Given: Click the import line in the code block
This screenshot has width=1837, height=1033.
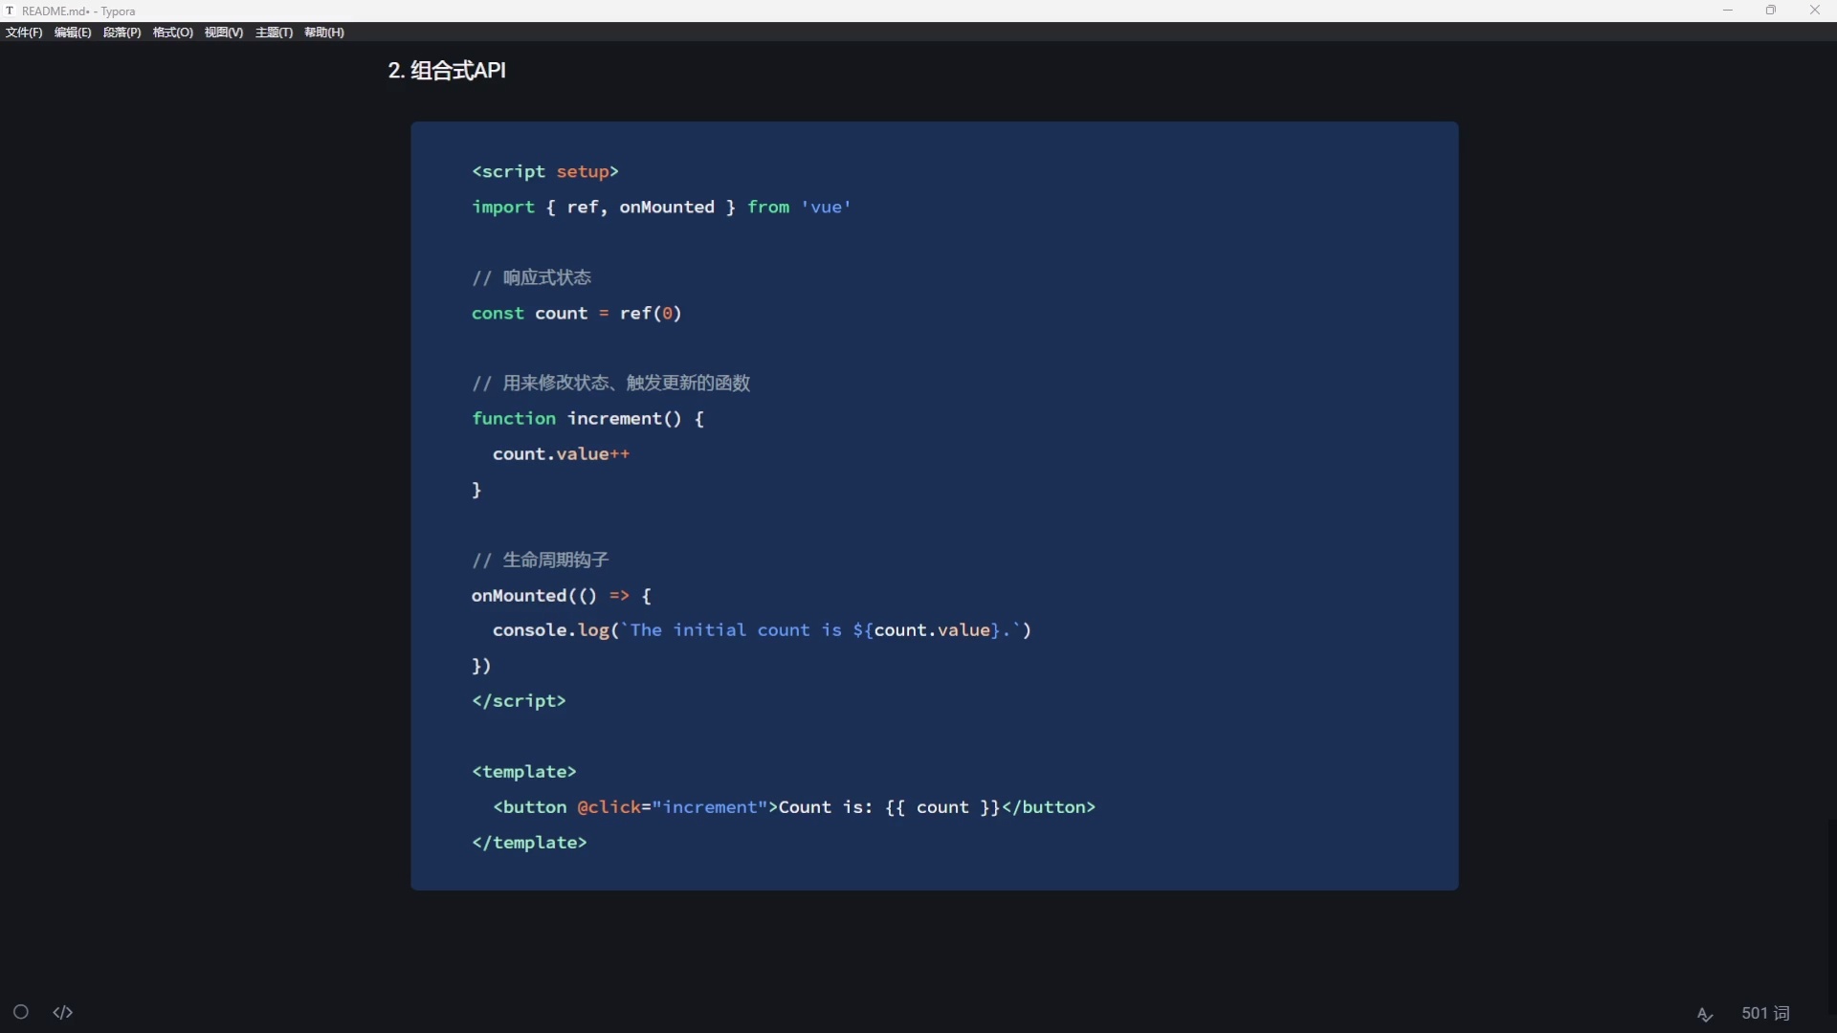Looking at the screenshot, I should pyautogui.click(x=660, y=208).
